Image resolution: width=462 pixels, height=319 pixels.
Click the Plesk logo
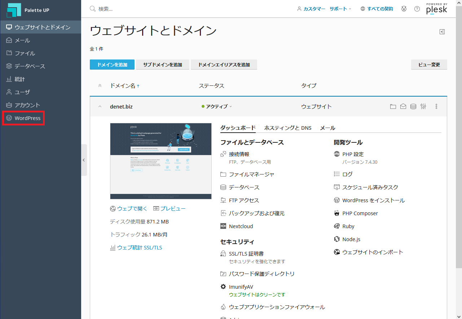click(x=436, y=9)
